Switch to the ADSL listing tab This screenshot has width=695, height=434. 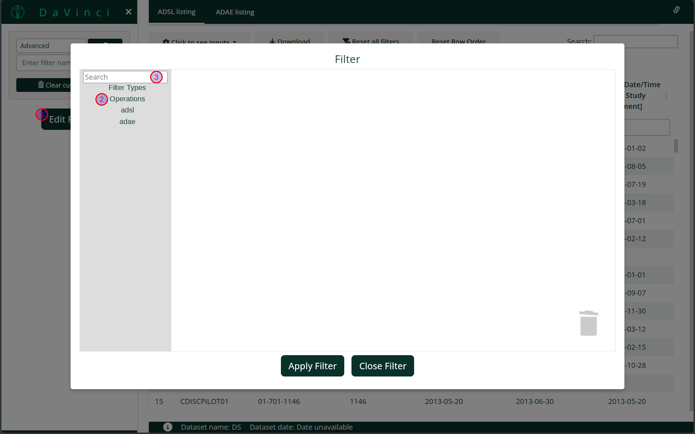coord(177,12)
